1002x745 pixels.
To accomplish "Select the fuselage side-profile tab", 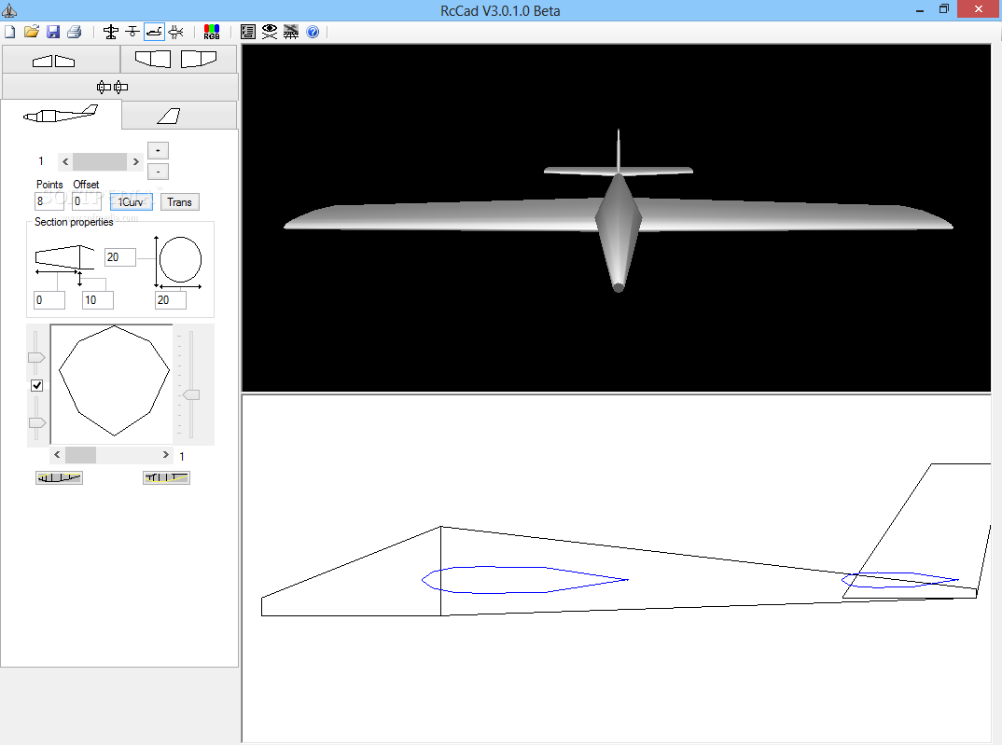I will tap(61, 115).
